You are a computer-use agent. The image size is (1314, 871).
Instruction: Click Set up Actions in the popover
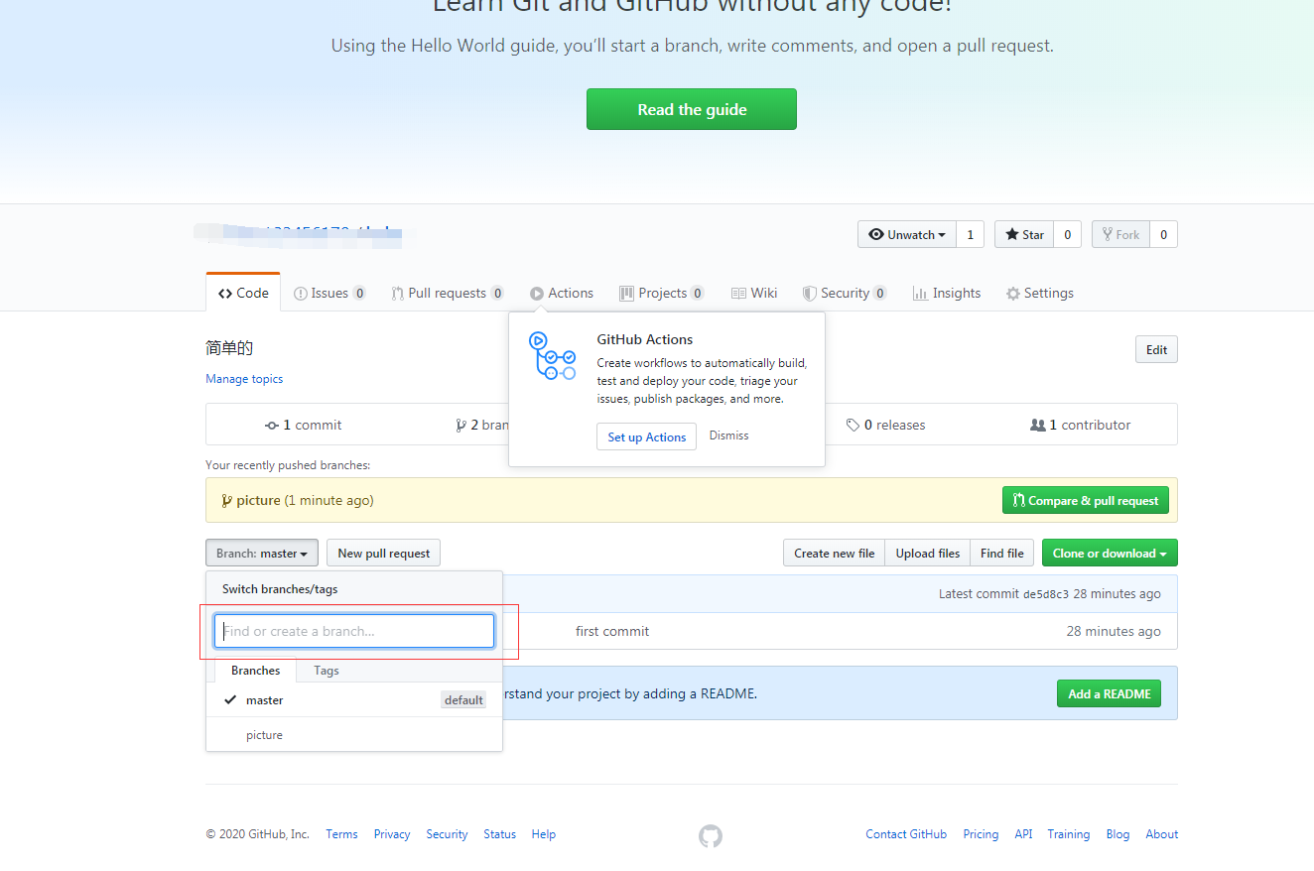646,436
